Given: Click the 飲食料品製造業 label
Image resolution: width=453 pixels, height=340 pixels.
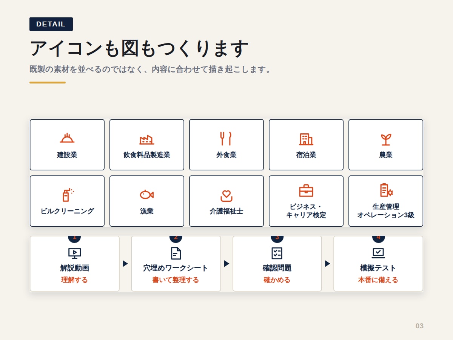Looking at the screenshot, I should pos(147,155).
